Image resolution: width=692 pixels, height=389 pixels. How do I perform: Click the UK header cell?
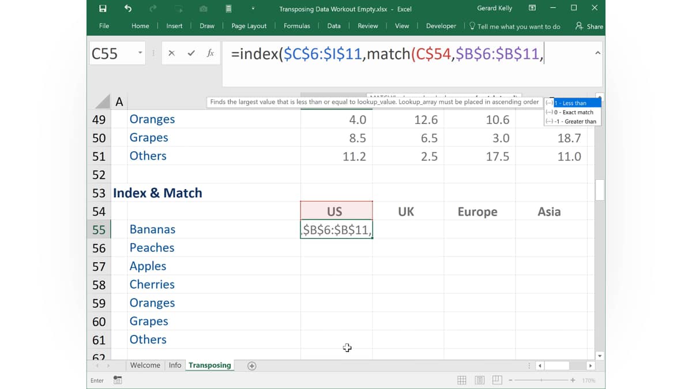(x=408, y=211)
